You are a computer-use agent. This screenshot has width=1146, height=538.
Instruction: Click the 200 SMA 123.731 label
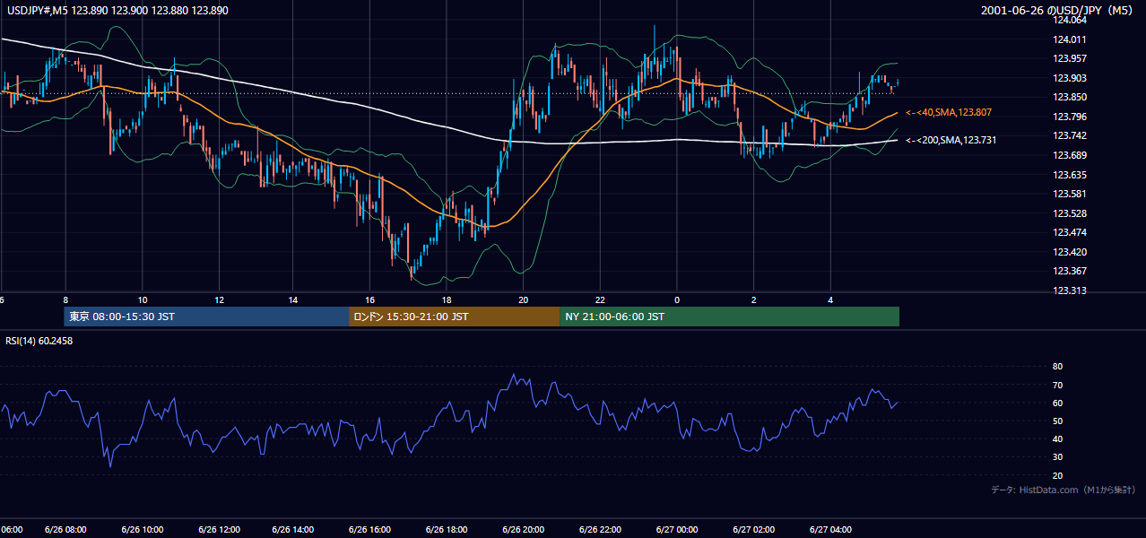tap(951, 140)
